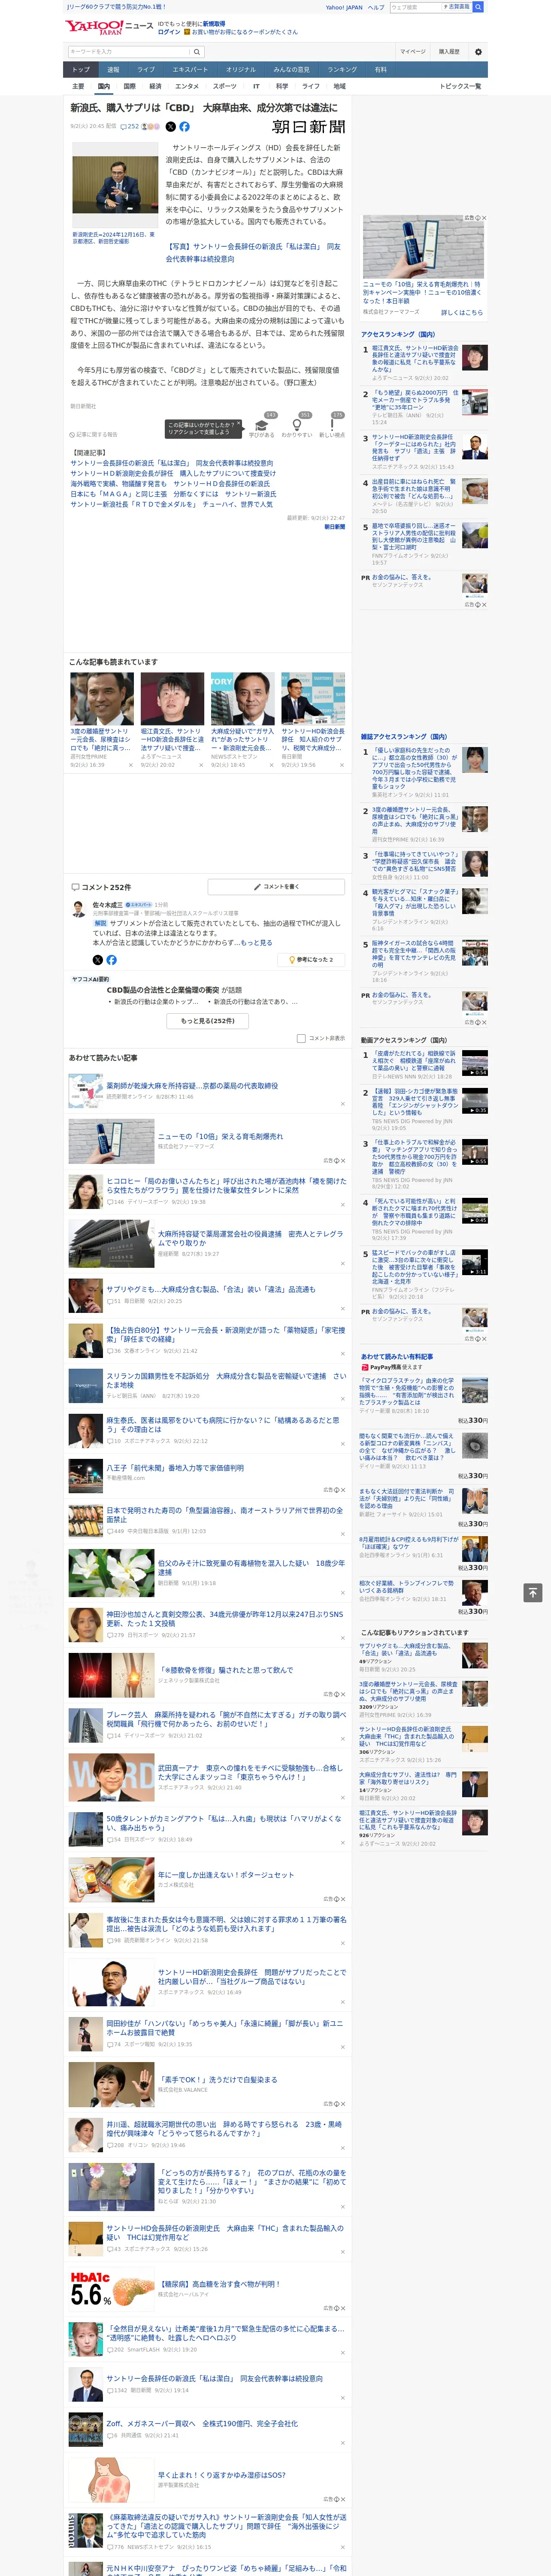
Task: Open ランキング tab in navigation bar
Action: [x=342, y=70]
